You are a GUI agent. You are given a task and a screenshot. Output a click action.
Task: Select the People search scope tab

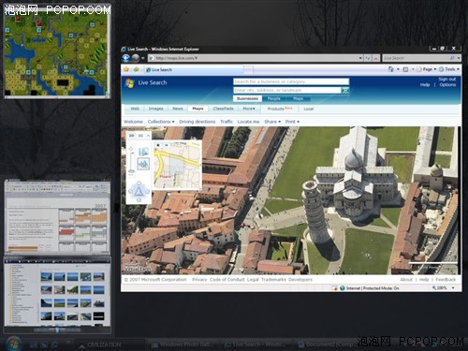pos(274,98)
